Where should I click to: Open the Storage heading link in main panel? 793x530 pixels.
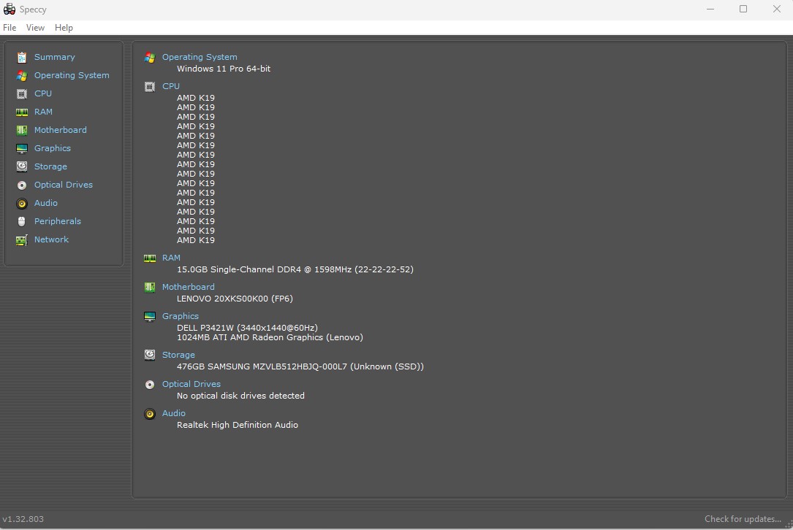[x=178, y=355]
